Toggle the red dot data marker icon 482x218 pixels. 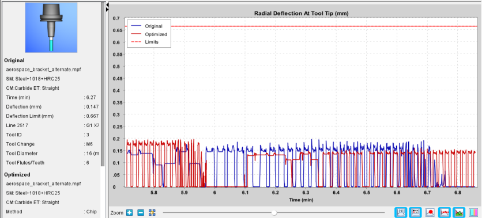(430, 212)
